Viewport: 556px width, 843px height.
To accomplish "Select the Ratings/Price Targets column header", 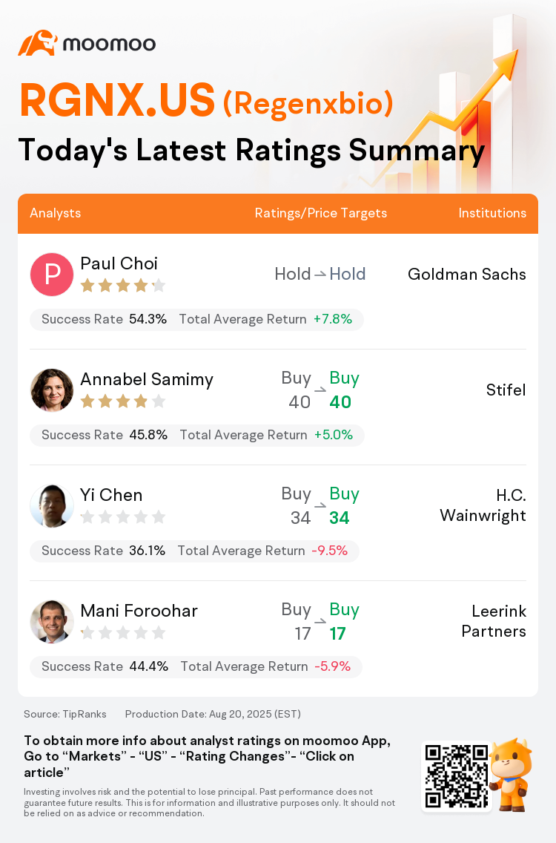I will 321,214.
